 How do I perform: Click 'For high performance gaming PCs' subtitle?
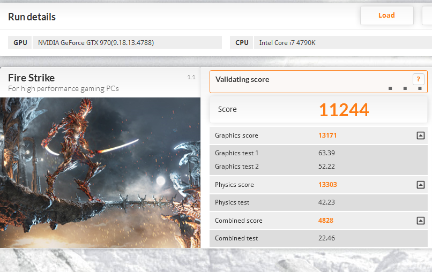pos(63,89)
